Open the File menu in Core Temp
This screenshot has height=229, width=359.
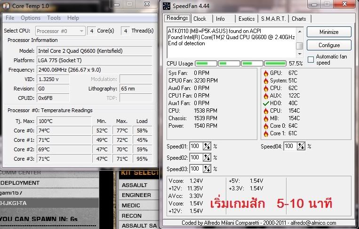click(10, 18)
